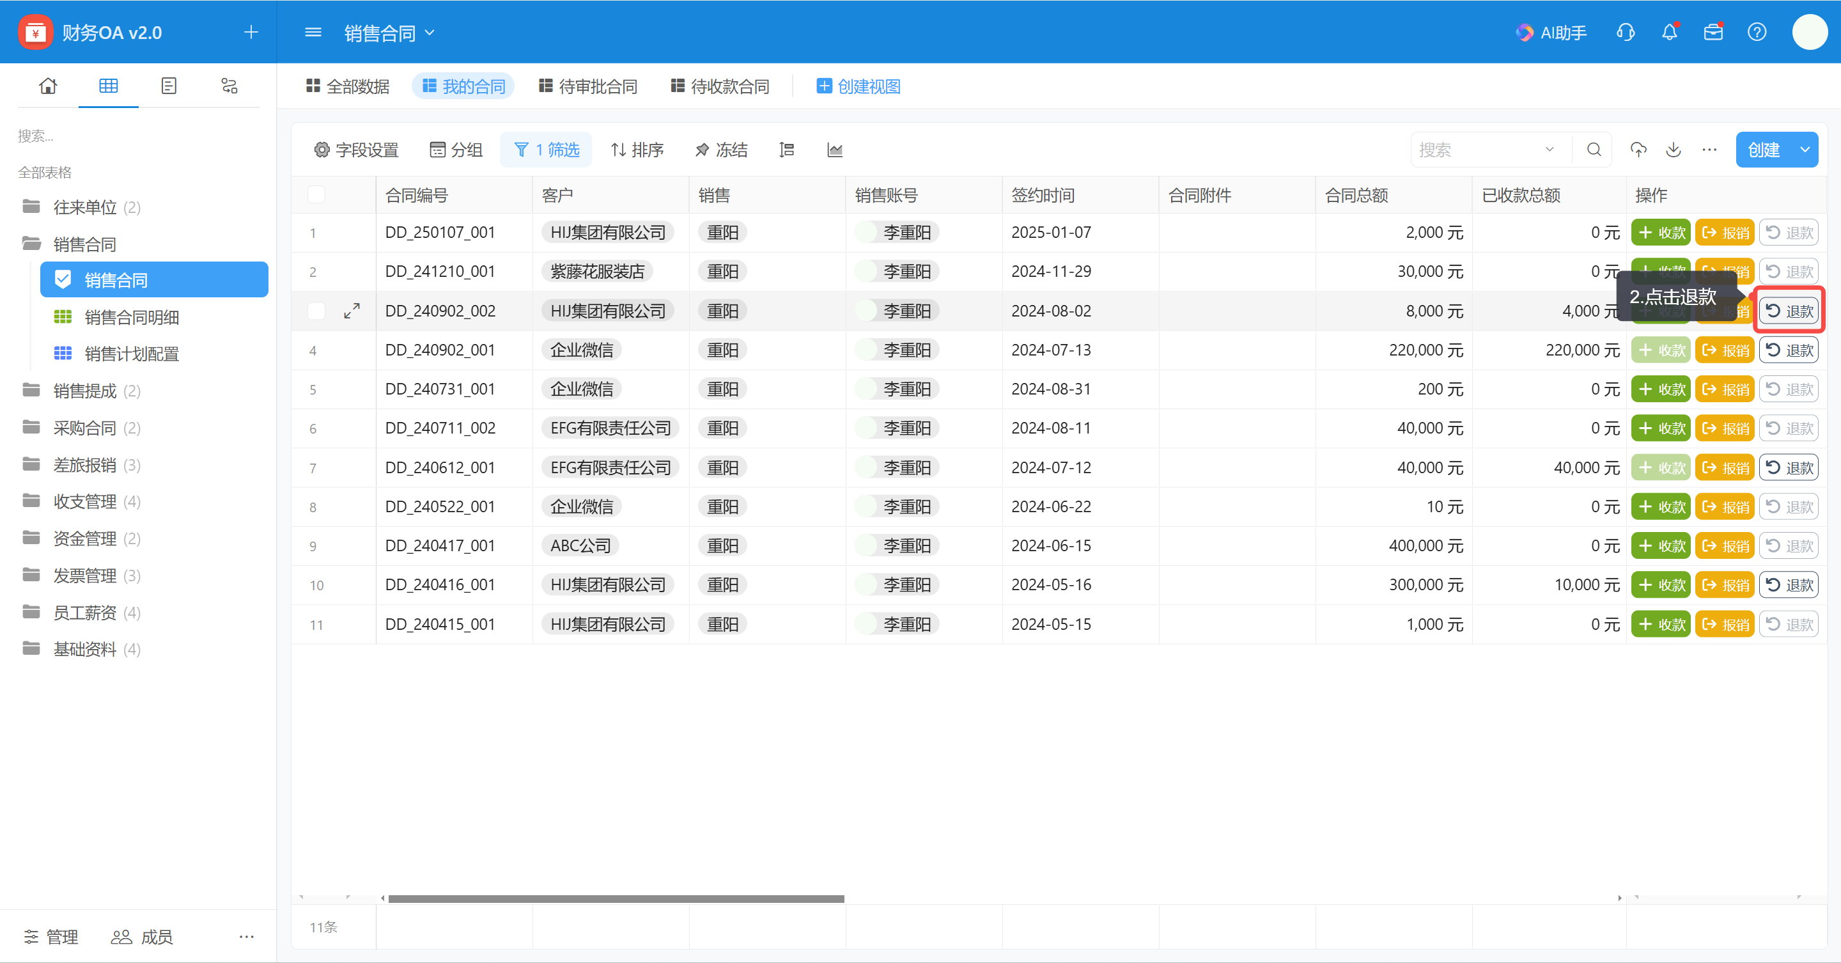The image size is (1841, 963).
Task: Open the AI助手 assistant
Action: pyautogui.click(x=1551, y=32)
